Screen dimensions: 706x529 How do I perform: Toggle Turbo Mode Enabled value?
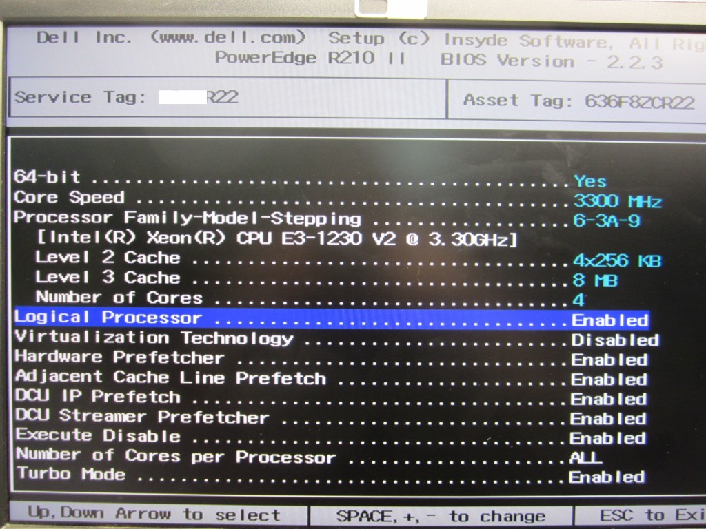(607, 477)
